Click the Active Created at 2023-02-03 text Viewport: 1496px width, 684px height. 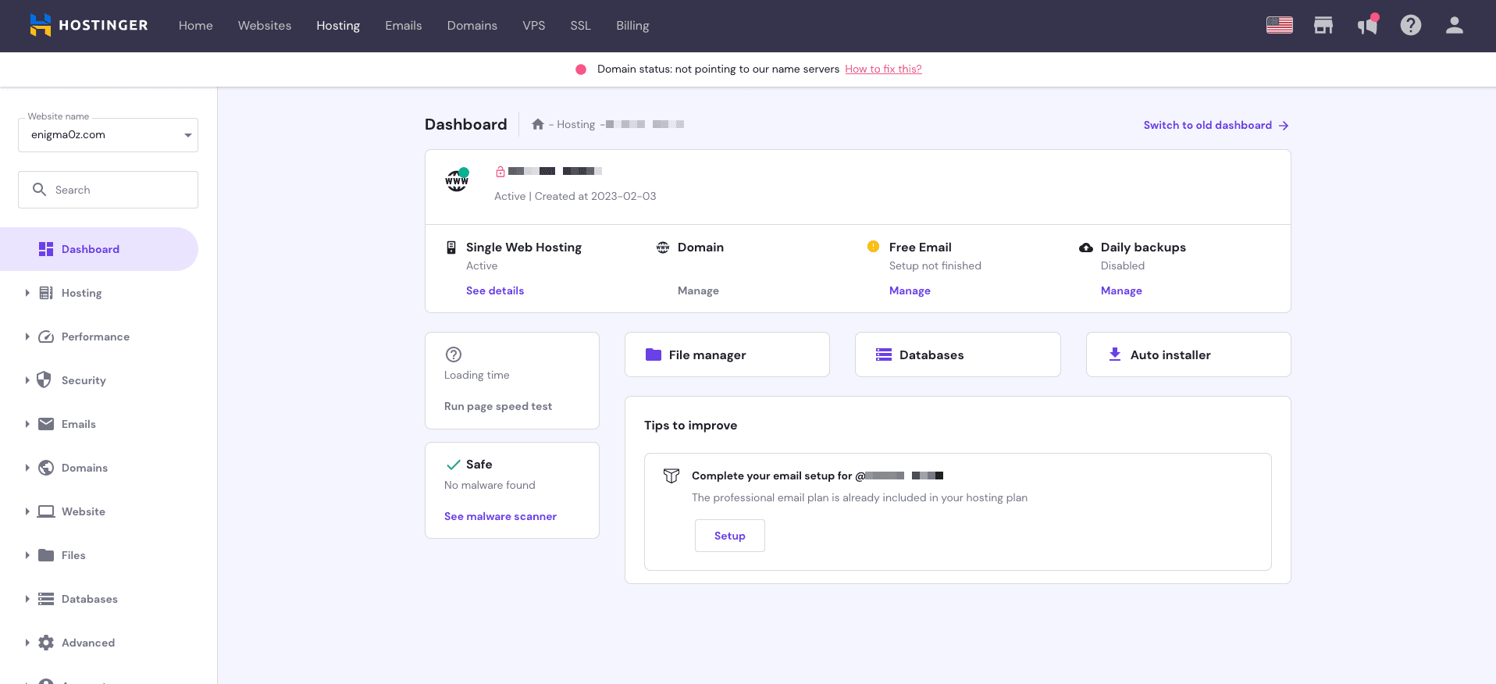[x=575, y=196]
